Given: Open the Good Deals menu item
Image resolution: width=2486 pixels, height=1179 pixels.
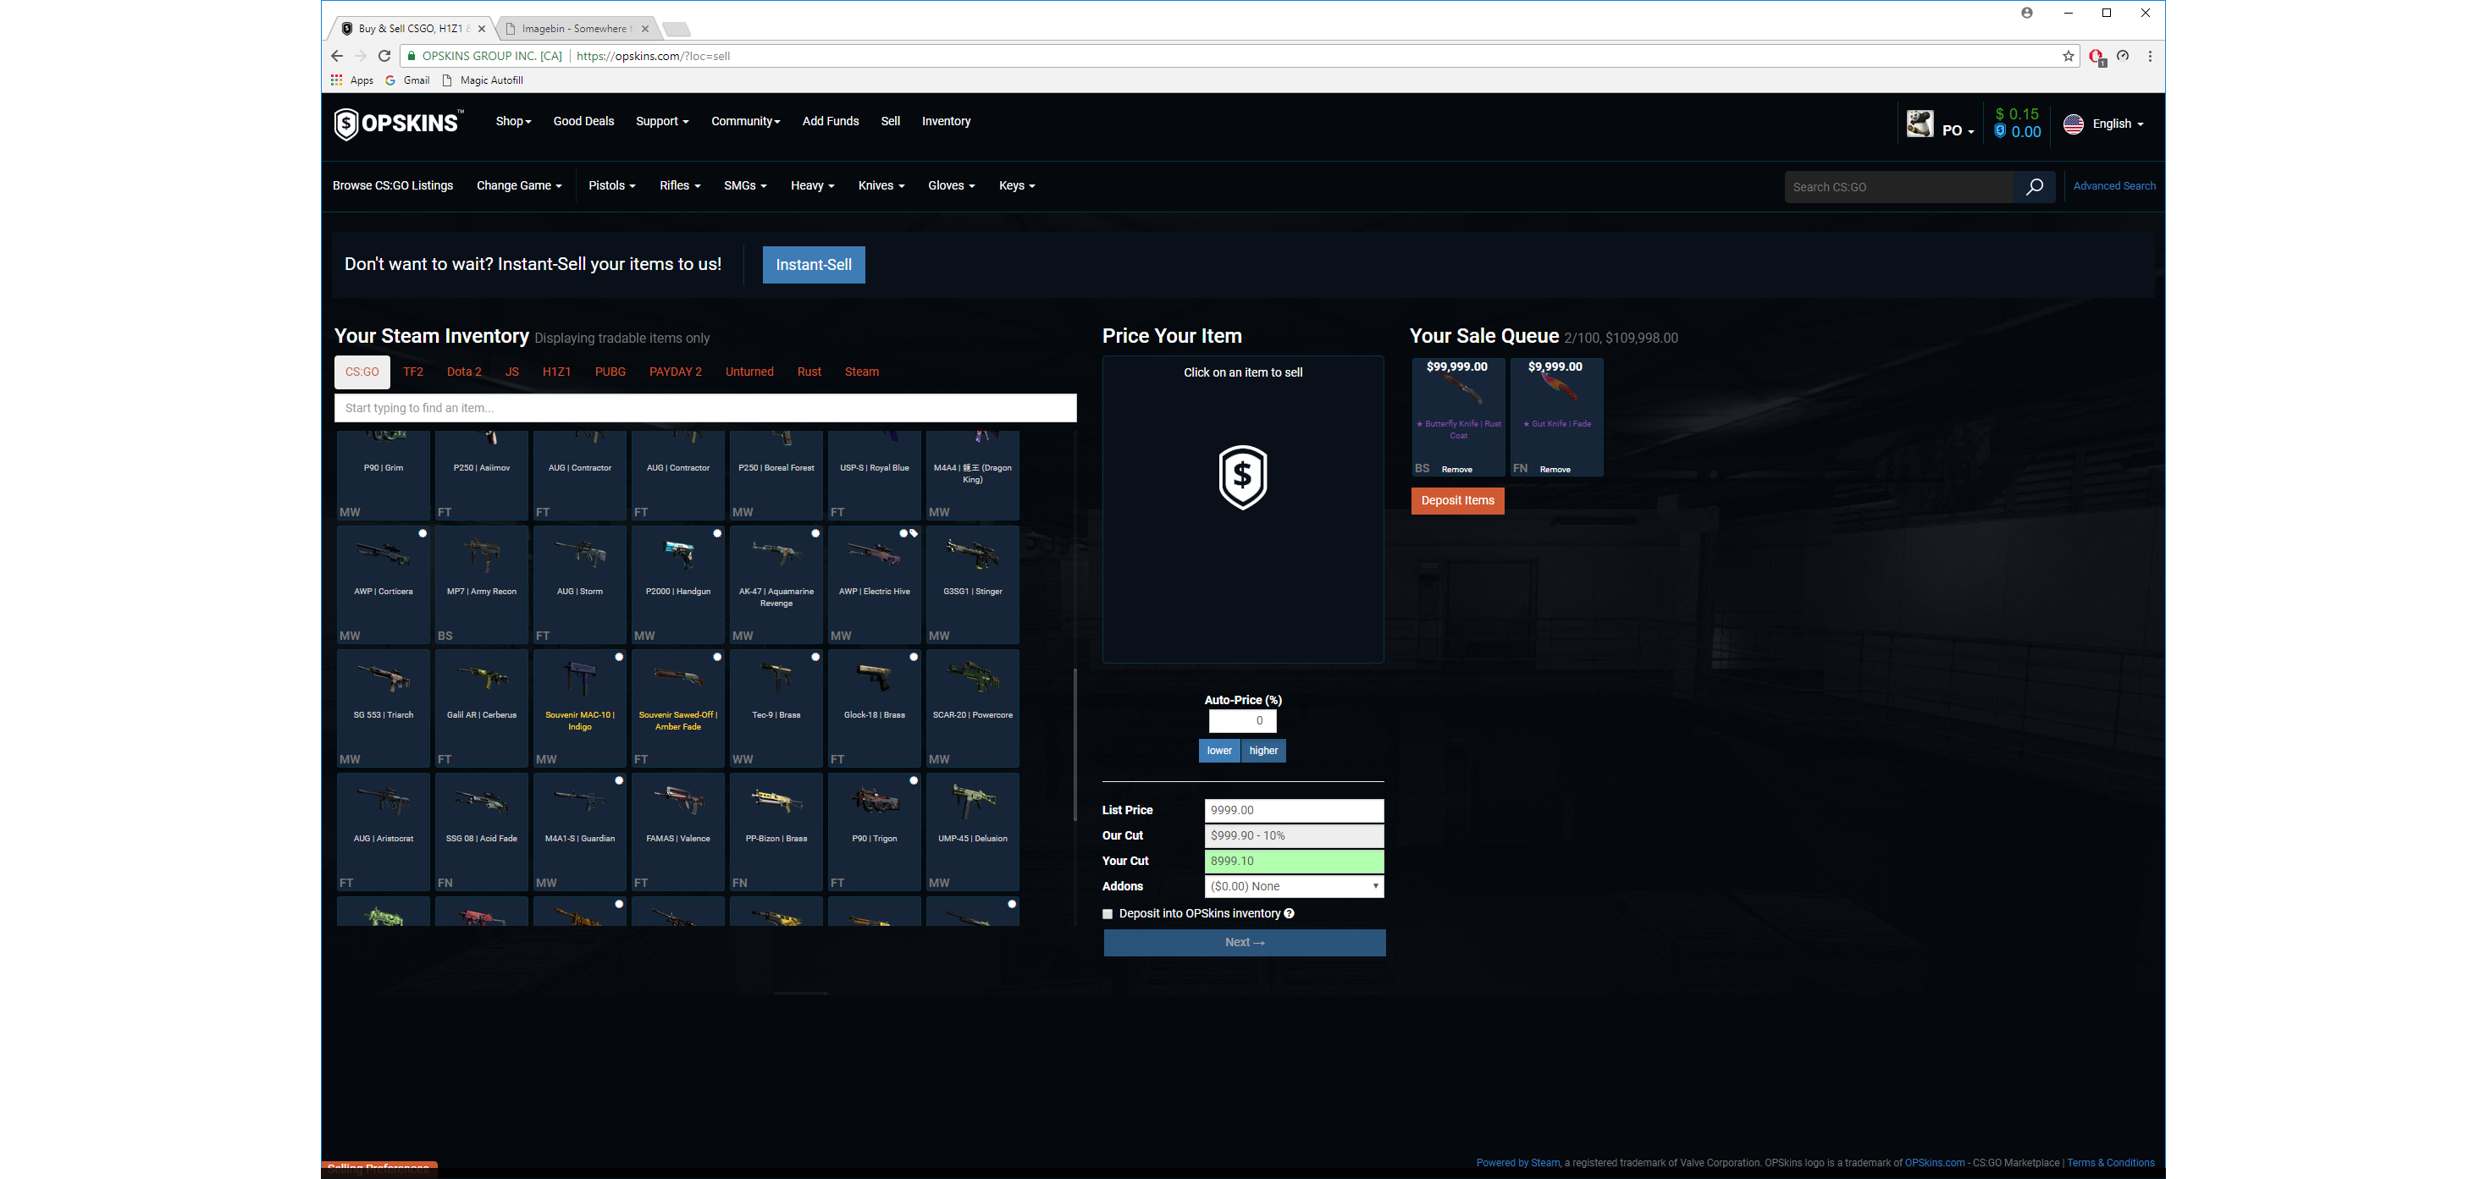Looking at the screenshot, I should click(583, 122).
